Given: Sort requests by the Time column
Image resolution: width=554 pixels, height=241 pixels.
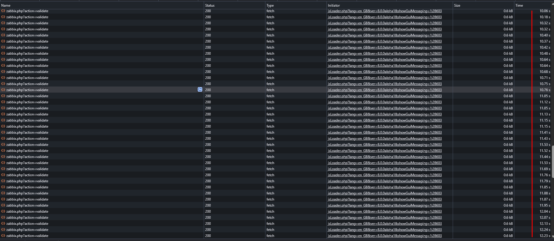Looking at the screenshot, I should pos(519,5).
